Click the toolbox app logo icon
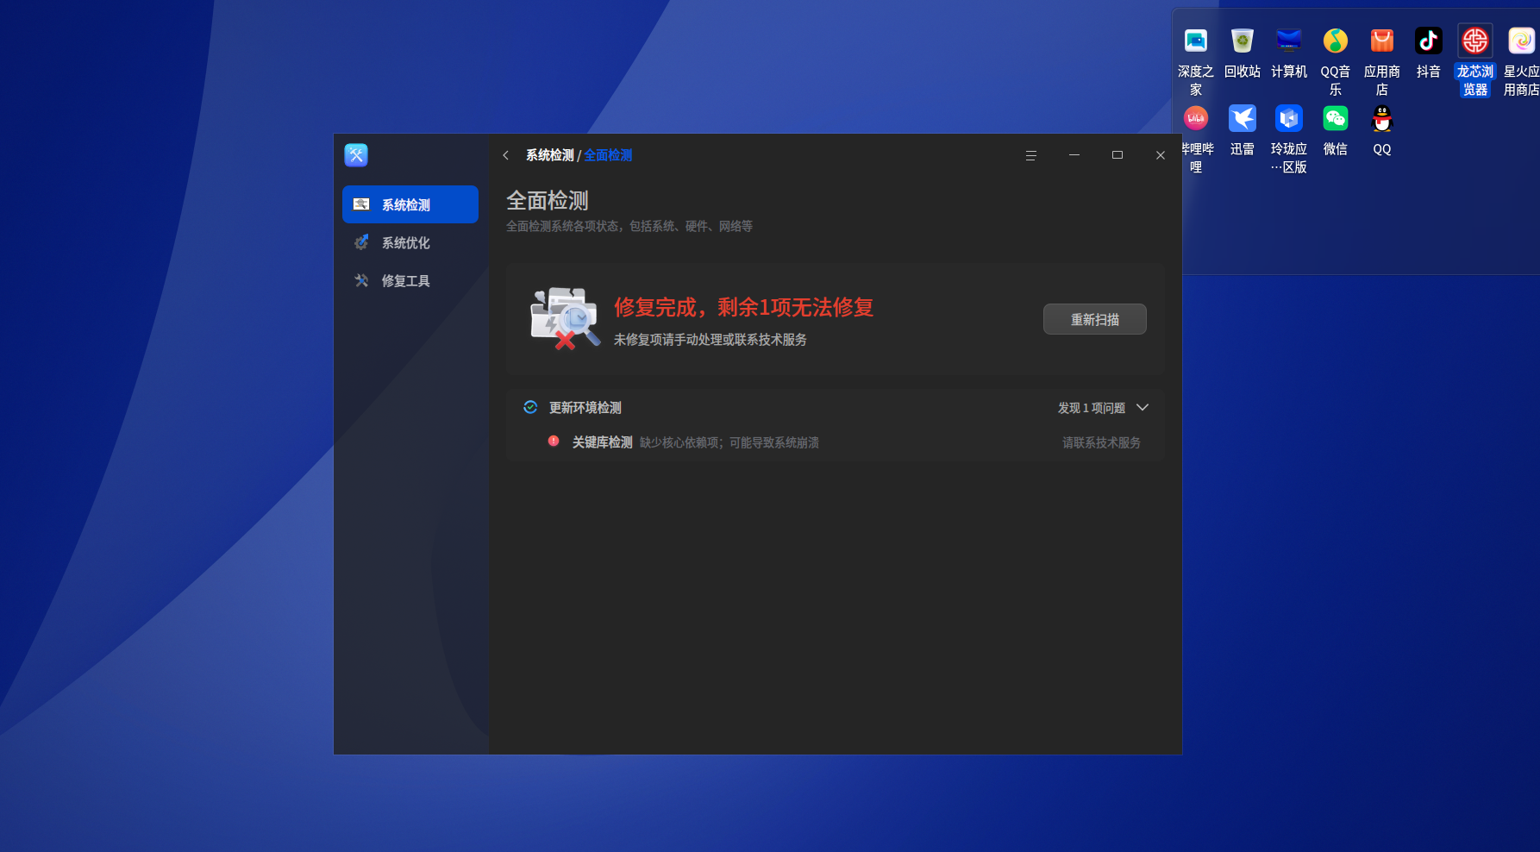Viewport: 1540px width, 852px height. coord(356,155)
